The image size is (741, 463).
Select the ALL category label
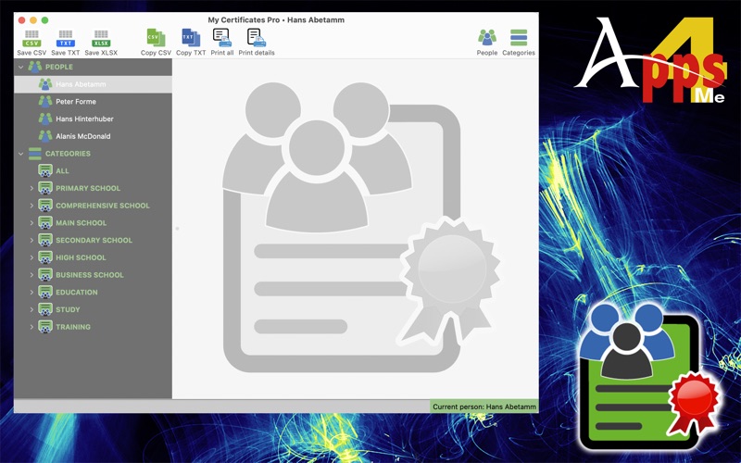pyautogui.click(x=62, y=171)
